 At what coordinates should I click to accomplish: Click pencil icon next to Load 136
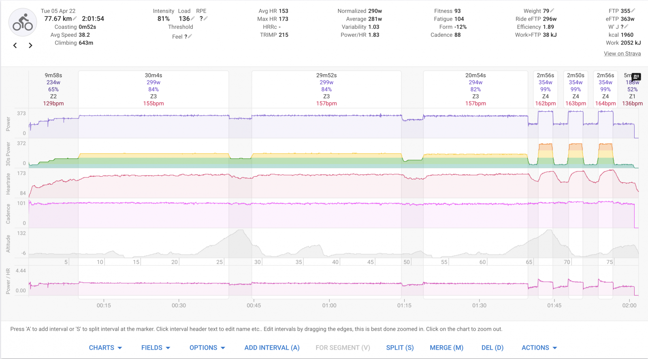pos(193,19)
